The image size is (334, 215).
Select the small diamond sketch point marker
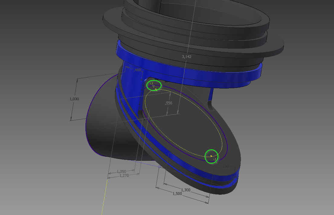159,167
